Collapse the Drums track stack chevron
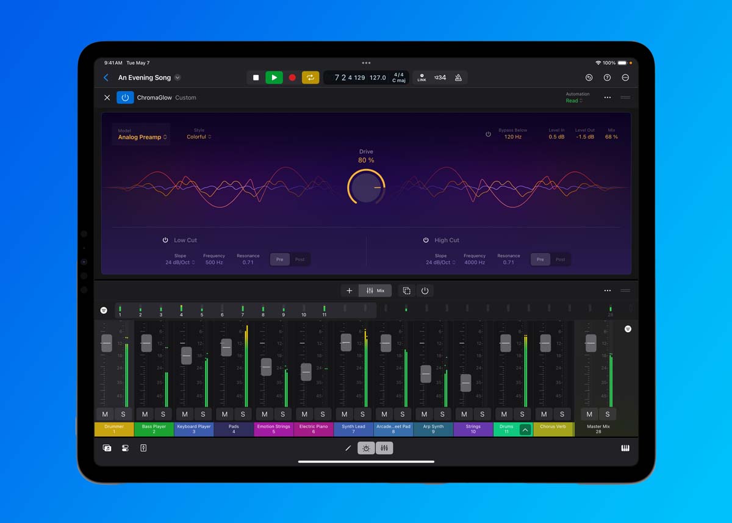 click(525, 430)
